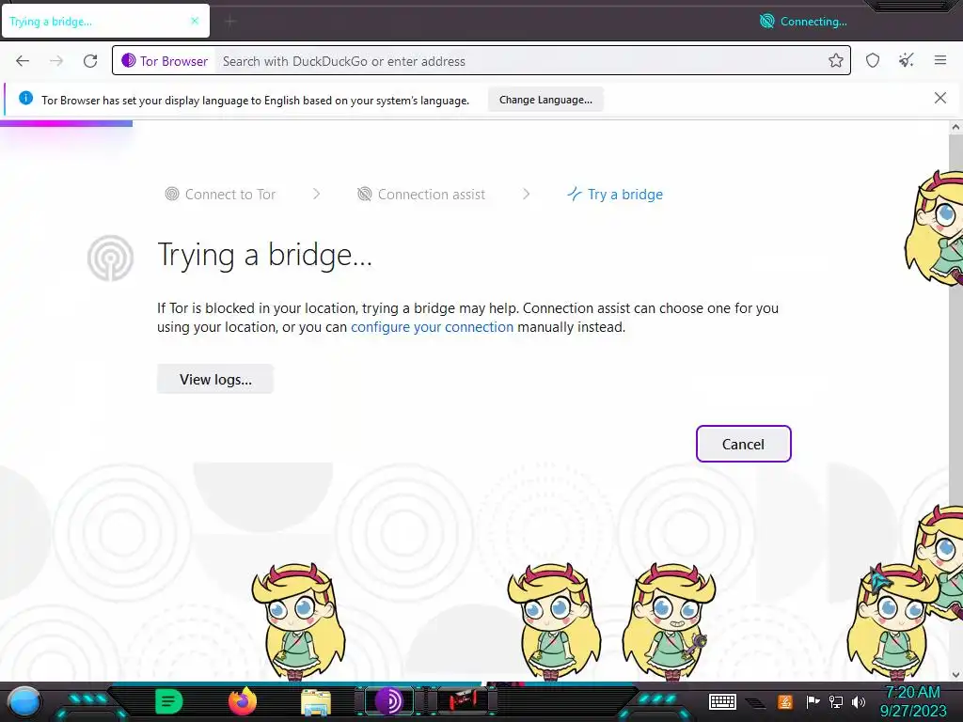The width and height of the screenshot is (963, 722).
Task: Click the scrollbar up arrow
Action: [955, 128]
